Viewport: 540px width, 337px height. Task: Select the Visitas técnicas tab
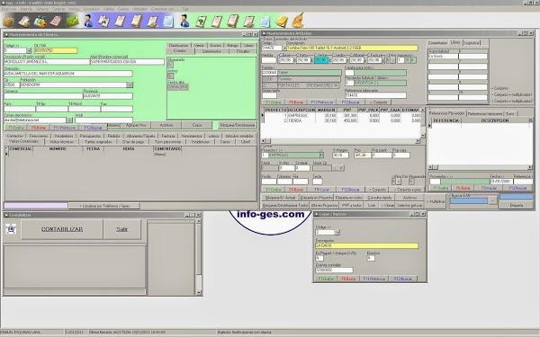(x=61, y=141)
